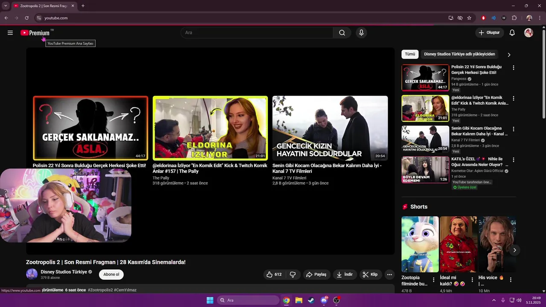Open Chrome three-dot menu
This screenshot has height=307, width=546.
coord(540,18)
